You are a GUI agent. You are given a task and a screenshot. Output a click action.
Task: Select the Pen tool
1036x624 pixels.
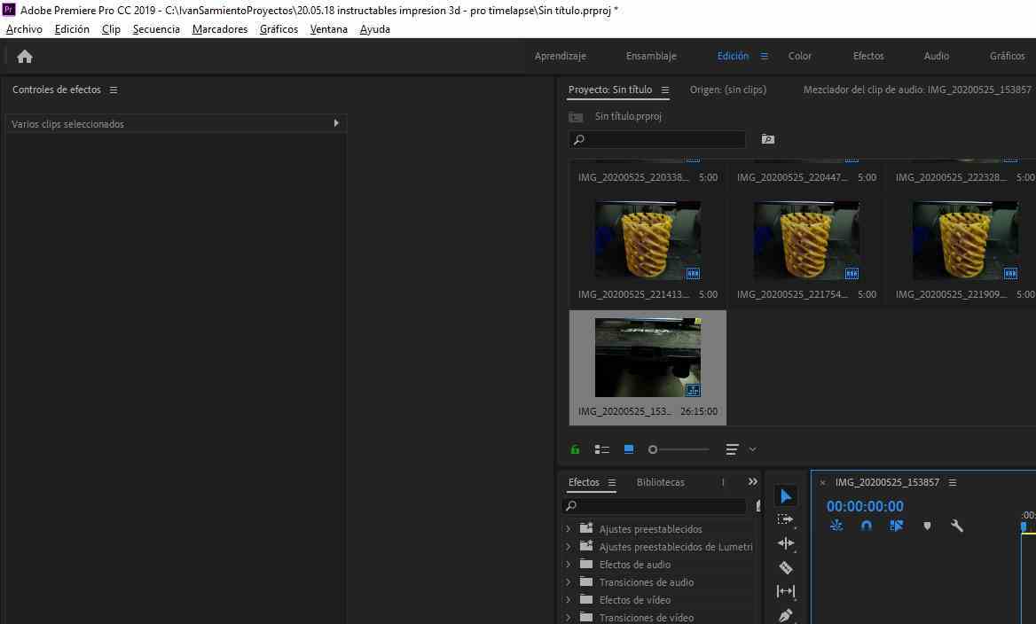786,615
